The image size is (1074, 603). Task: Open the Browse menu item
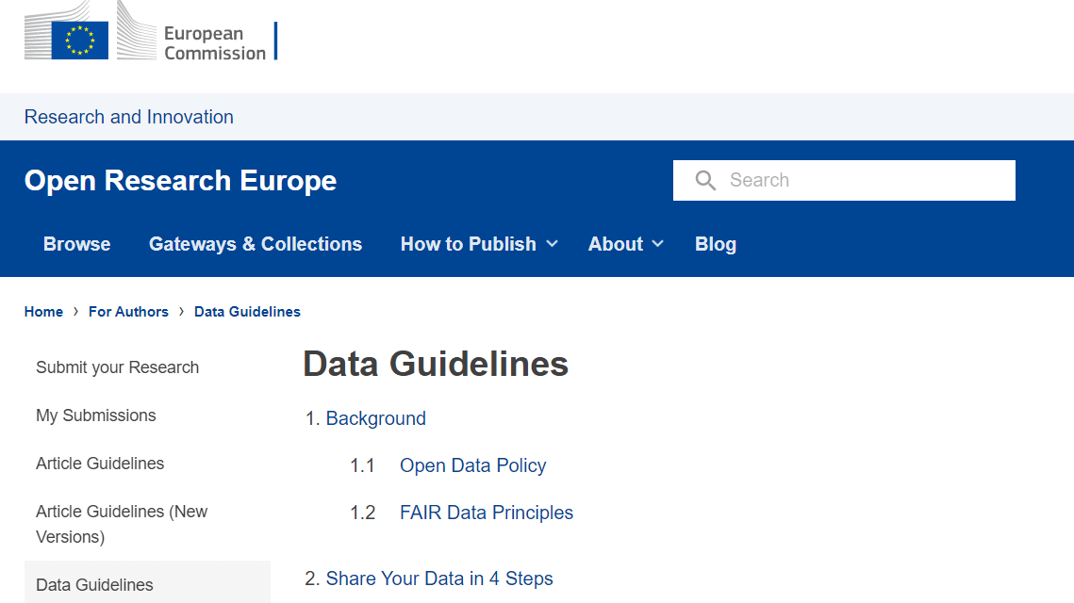click(77, 244)
